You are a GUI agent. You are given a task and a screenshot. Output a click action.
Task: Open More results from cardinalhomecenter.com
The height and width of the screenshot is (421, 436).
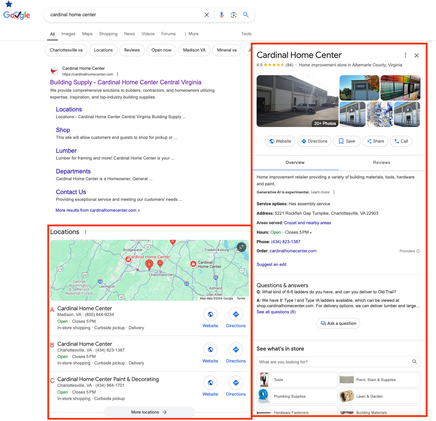coord(97,210)
